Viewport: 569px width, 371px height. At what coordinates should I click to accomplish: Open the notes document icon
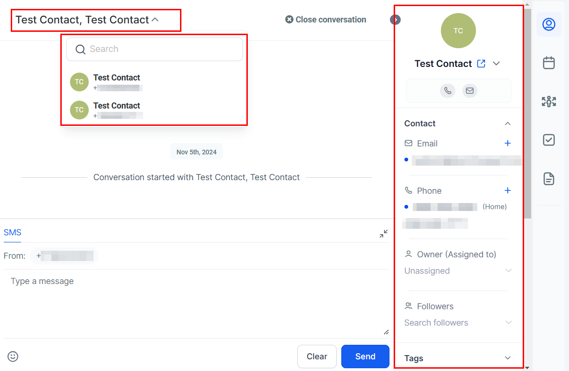[548, 178]
